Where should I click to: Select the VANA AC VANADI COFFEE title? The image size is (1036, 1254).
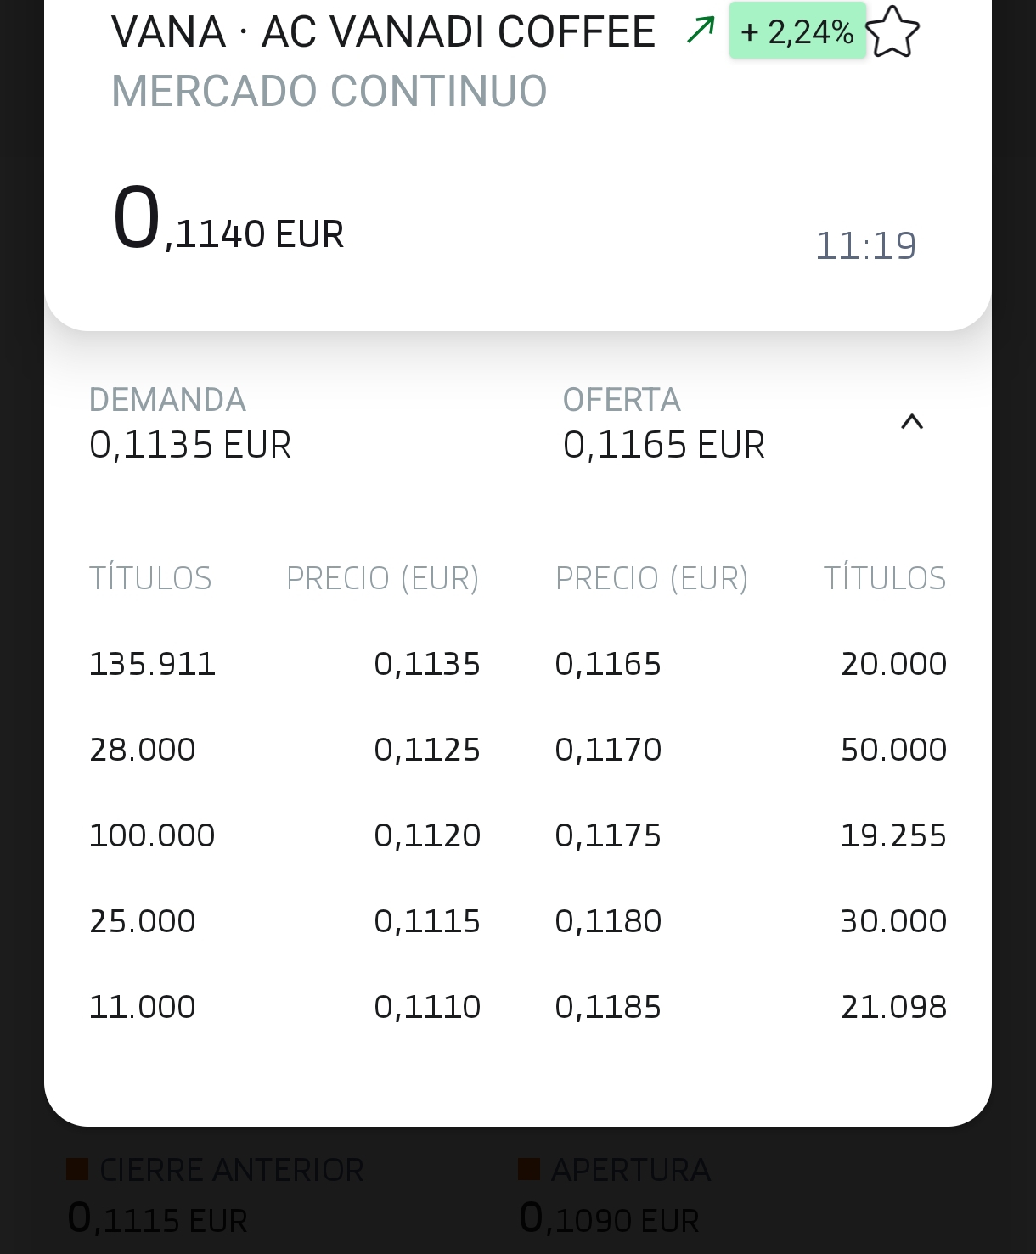tap(383, 32)
